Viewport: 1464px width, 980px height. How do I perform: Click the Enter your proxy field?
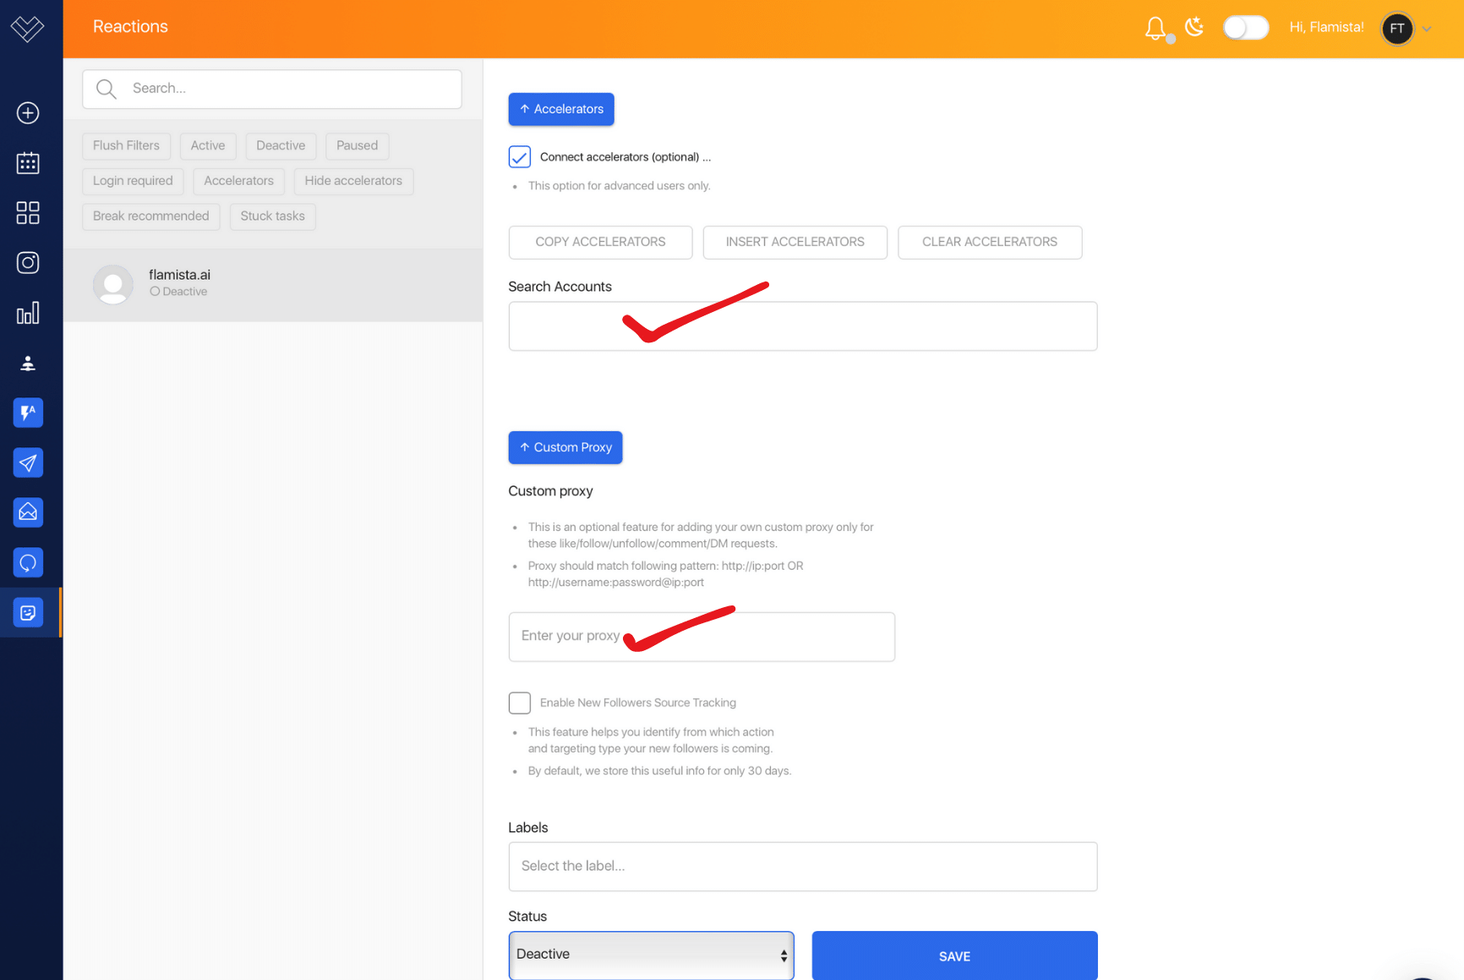(x=701, y=637)
